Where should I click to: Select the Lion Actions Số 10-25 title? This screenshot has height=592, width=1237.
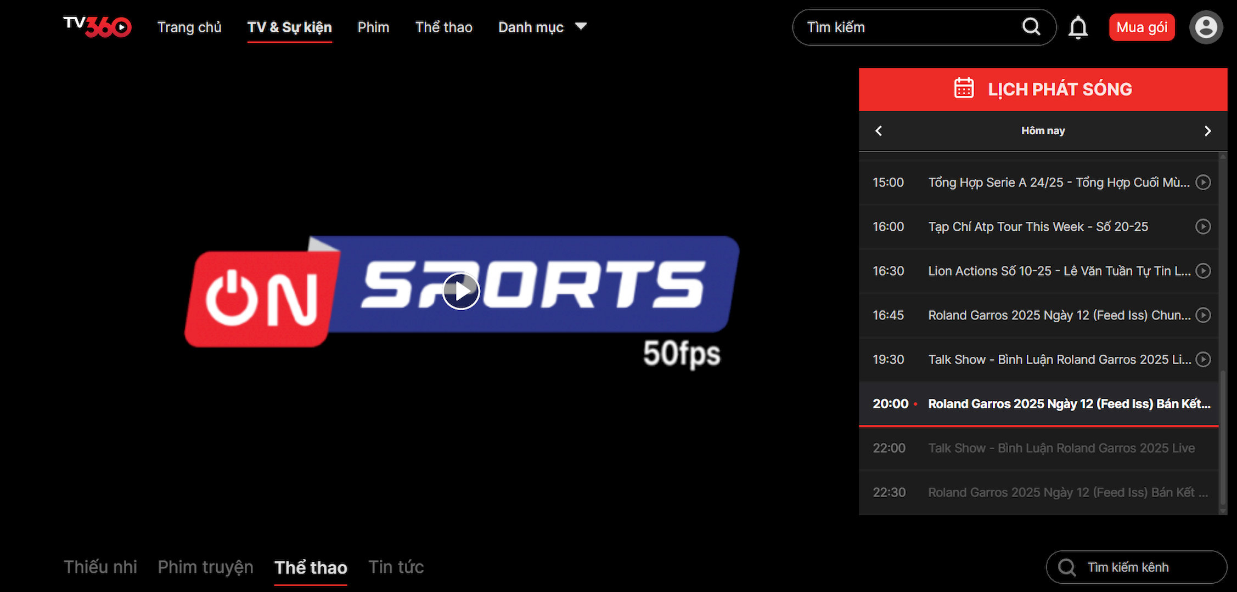click(x=1059, y=271)
